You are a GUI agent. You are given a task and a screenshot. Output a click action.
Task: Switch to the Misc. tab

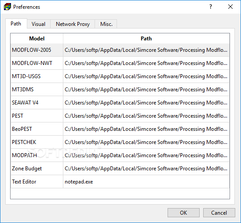click(106, 24)
